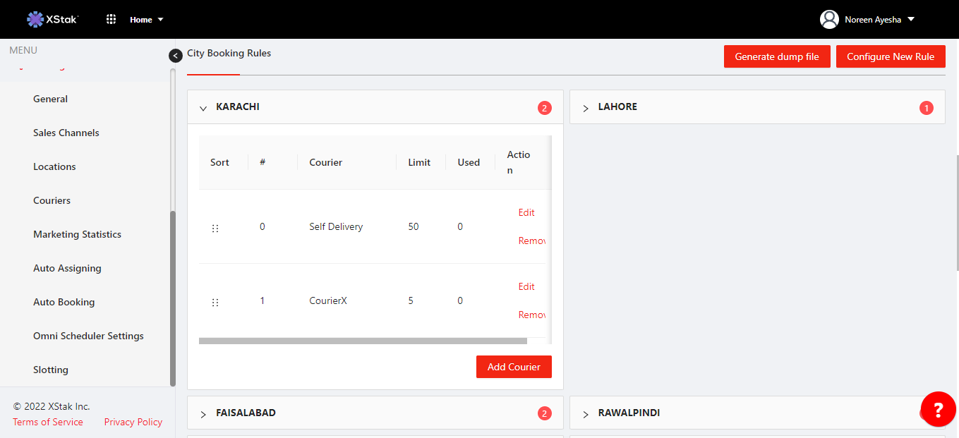Click the XStak logo icon

[35, 19]
